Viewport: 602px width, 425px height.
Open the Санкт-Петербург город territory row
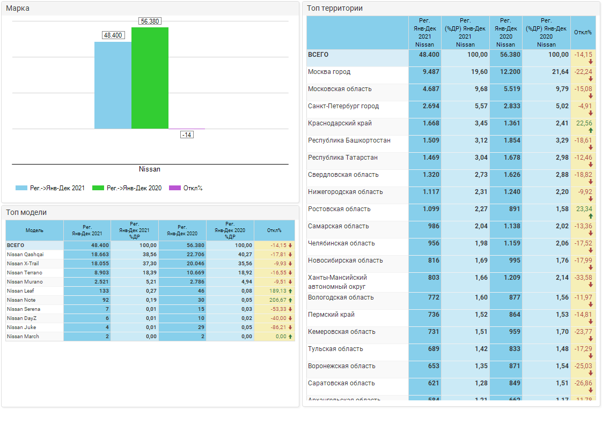343,106
